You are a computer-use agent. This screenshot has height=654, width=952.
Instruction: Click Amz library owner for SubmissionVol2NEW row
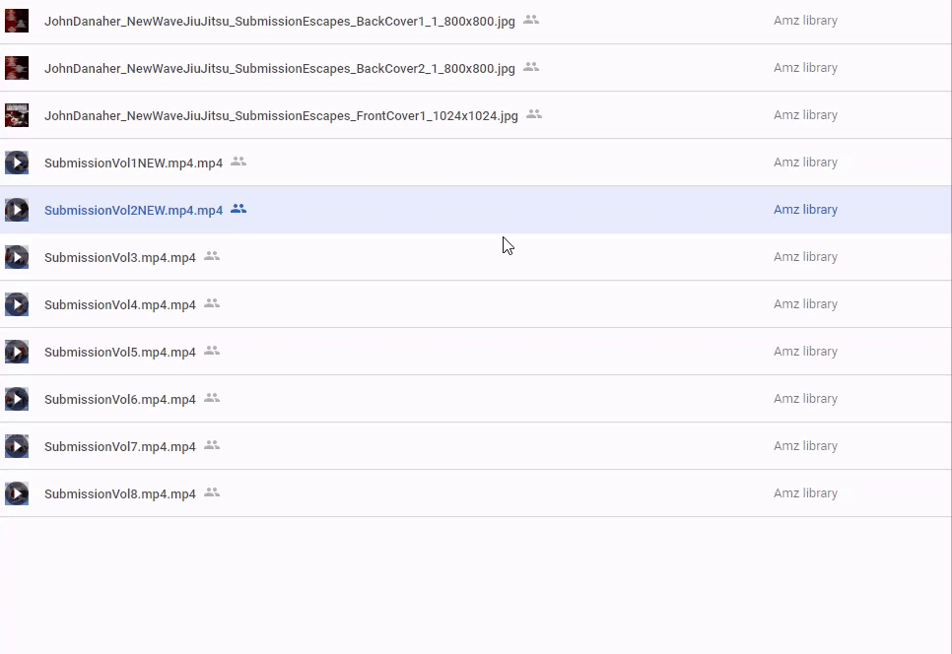click(x=805, y=210)
